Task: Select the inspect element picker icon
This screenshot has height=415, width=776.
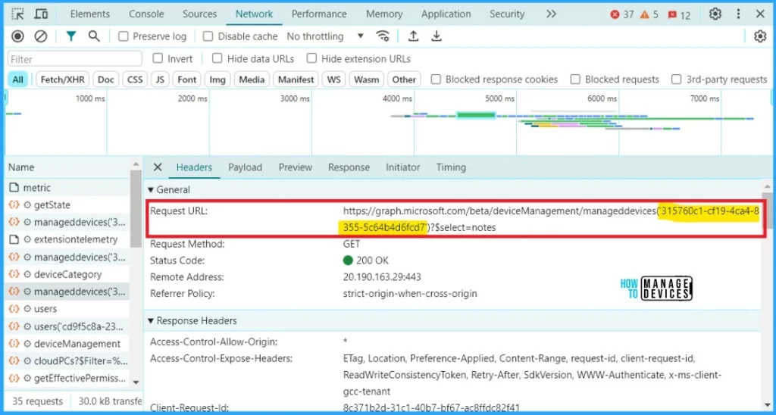Action: click(18, 14)
